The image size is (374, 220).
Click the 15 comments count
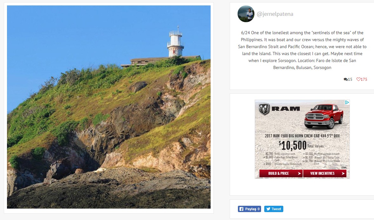tap(350, 79)
